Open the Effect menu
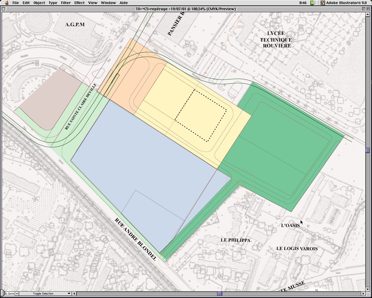This screenshot has width=372, height=298. tap(79, 3)
